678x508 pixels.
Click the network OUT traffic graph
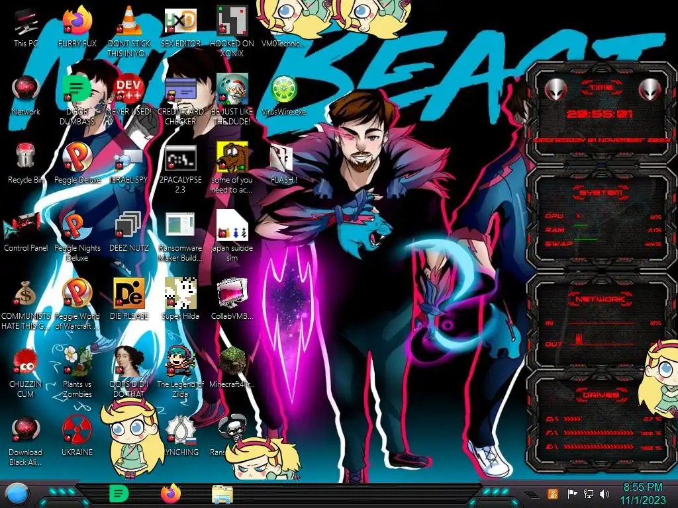click(603, 341)
